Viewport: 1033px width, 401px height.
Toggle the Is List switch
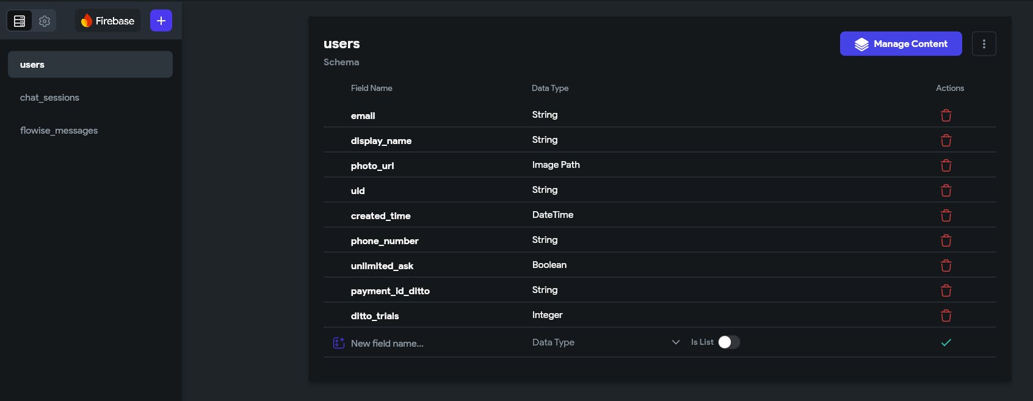pos(729,342)
